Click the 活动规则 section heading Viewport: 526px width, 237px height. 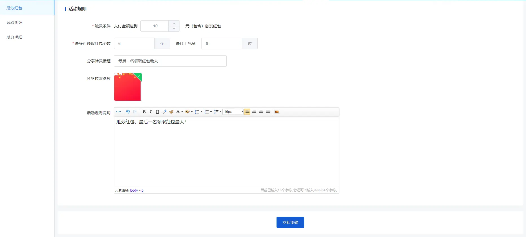point(77,9)
